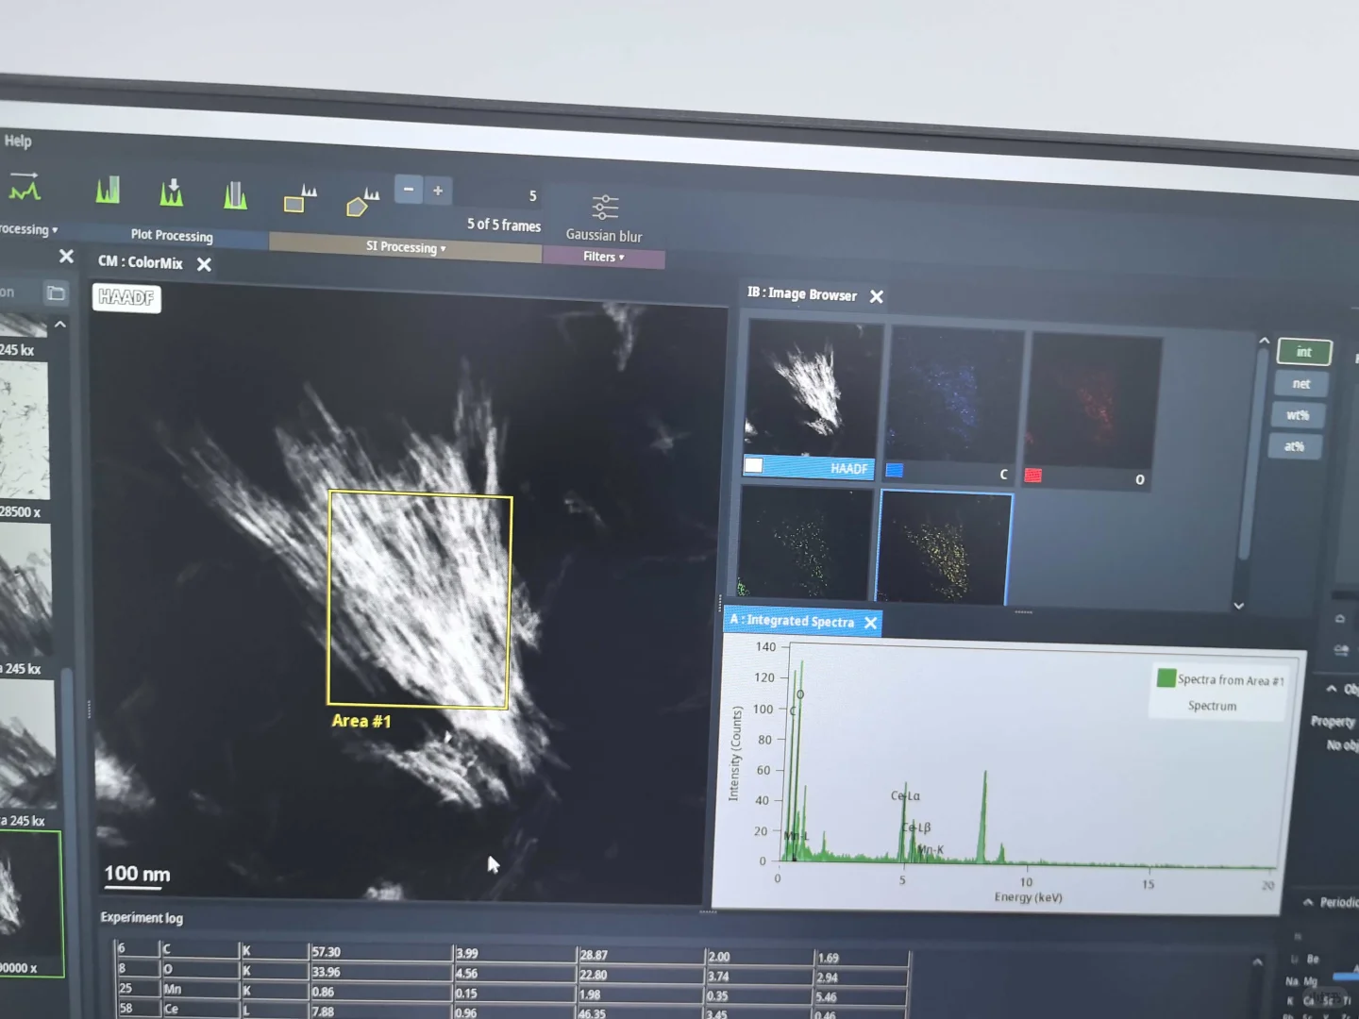Select the polygon area spectrum tool
1359x1019 pixels.
point(362,202)
